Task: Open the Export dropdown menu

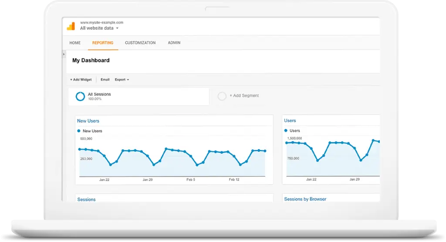Action: tap(122, 80)
